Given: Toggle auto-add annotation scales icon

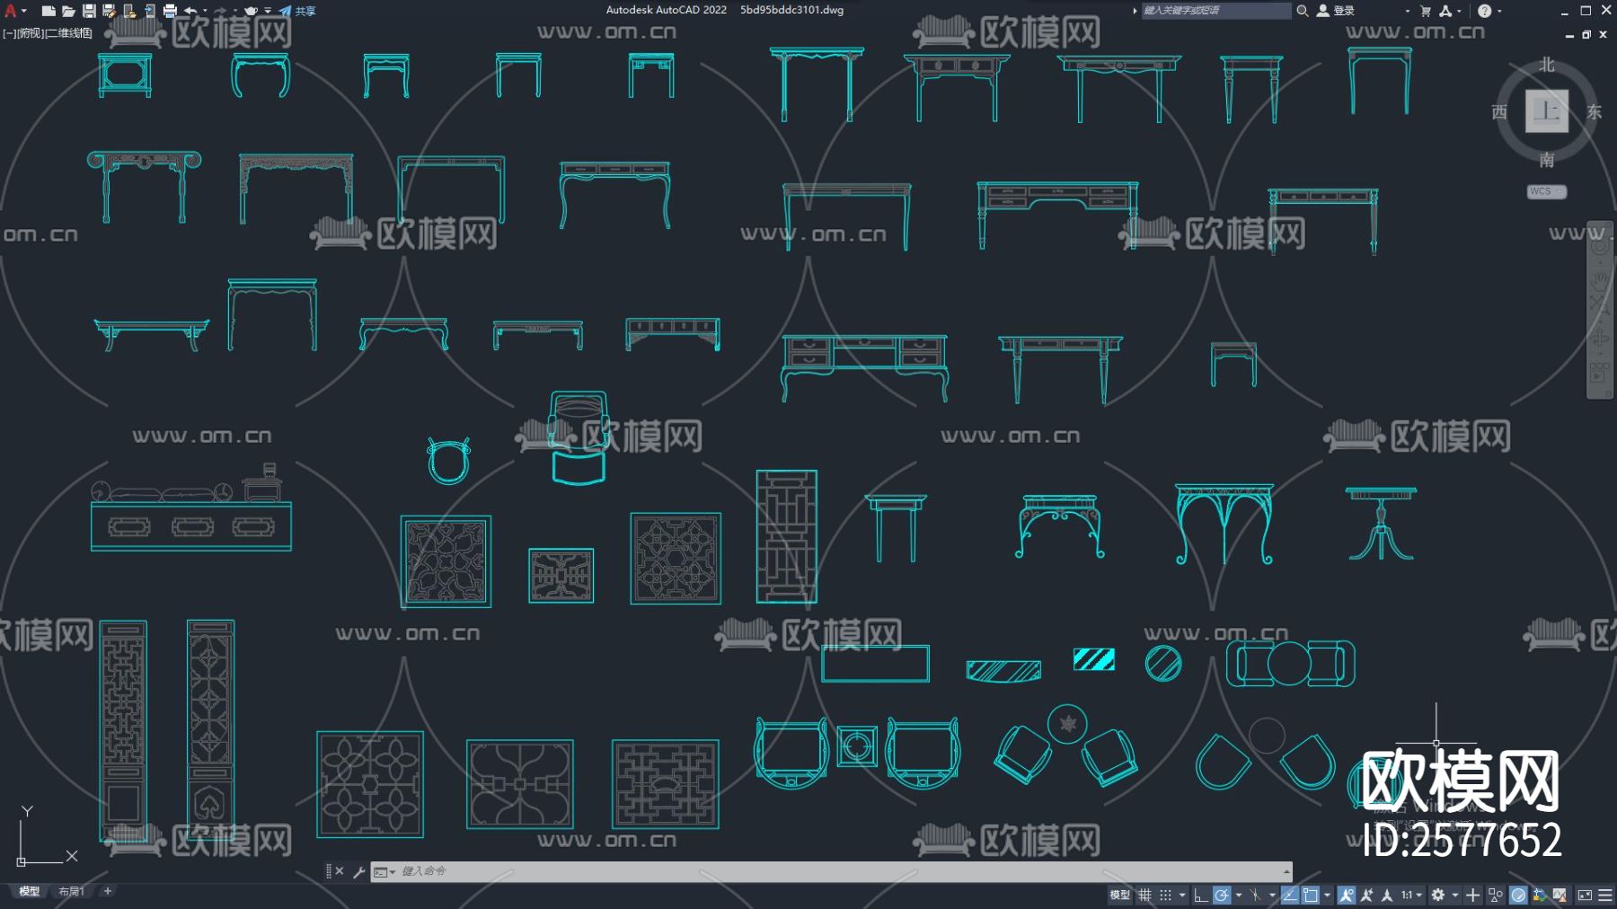Looking at the screenshot, I should (1366, 895).
